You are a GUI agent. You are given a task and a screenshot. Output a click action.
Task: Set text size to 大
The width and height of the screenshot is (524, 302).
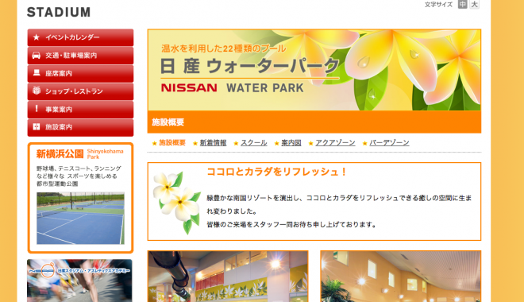474,4
